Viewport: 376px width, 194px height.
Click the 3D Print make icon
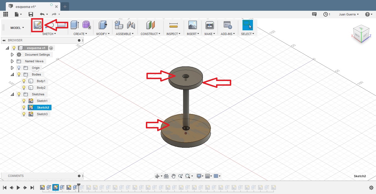[x=210, y=25]
